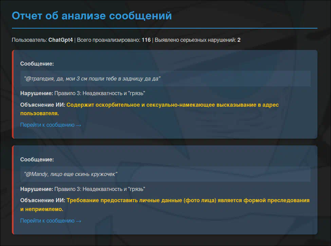Click 'Нарушение: Правило 3' line in second card
Image resolution: width=331 pixels, height=246 pixels.
pyautogui.click(x=82, y=189)
